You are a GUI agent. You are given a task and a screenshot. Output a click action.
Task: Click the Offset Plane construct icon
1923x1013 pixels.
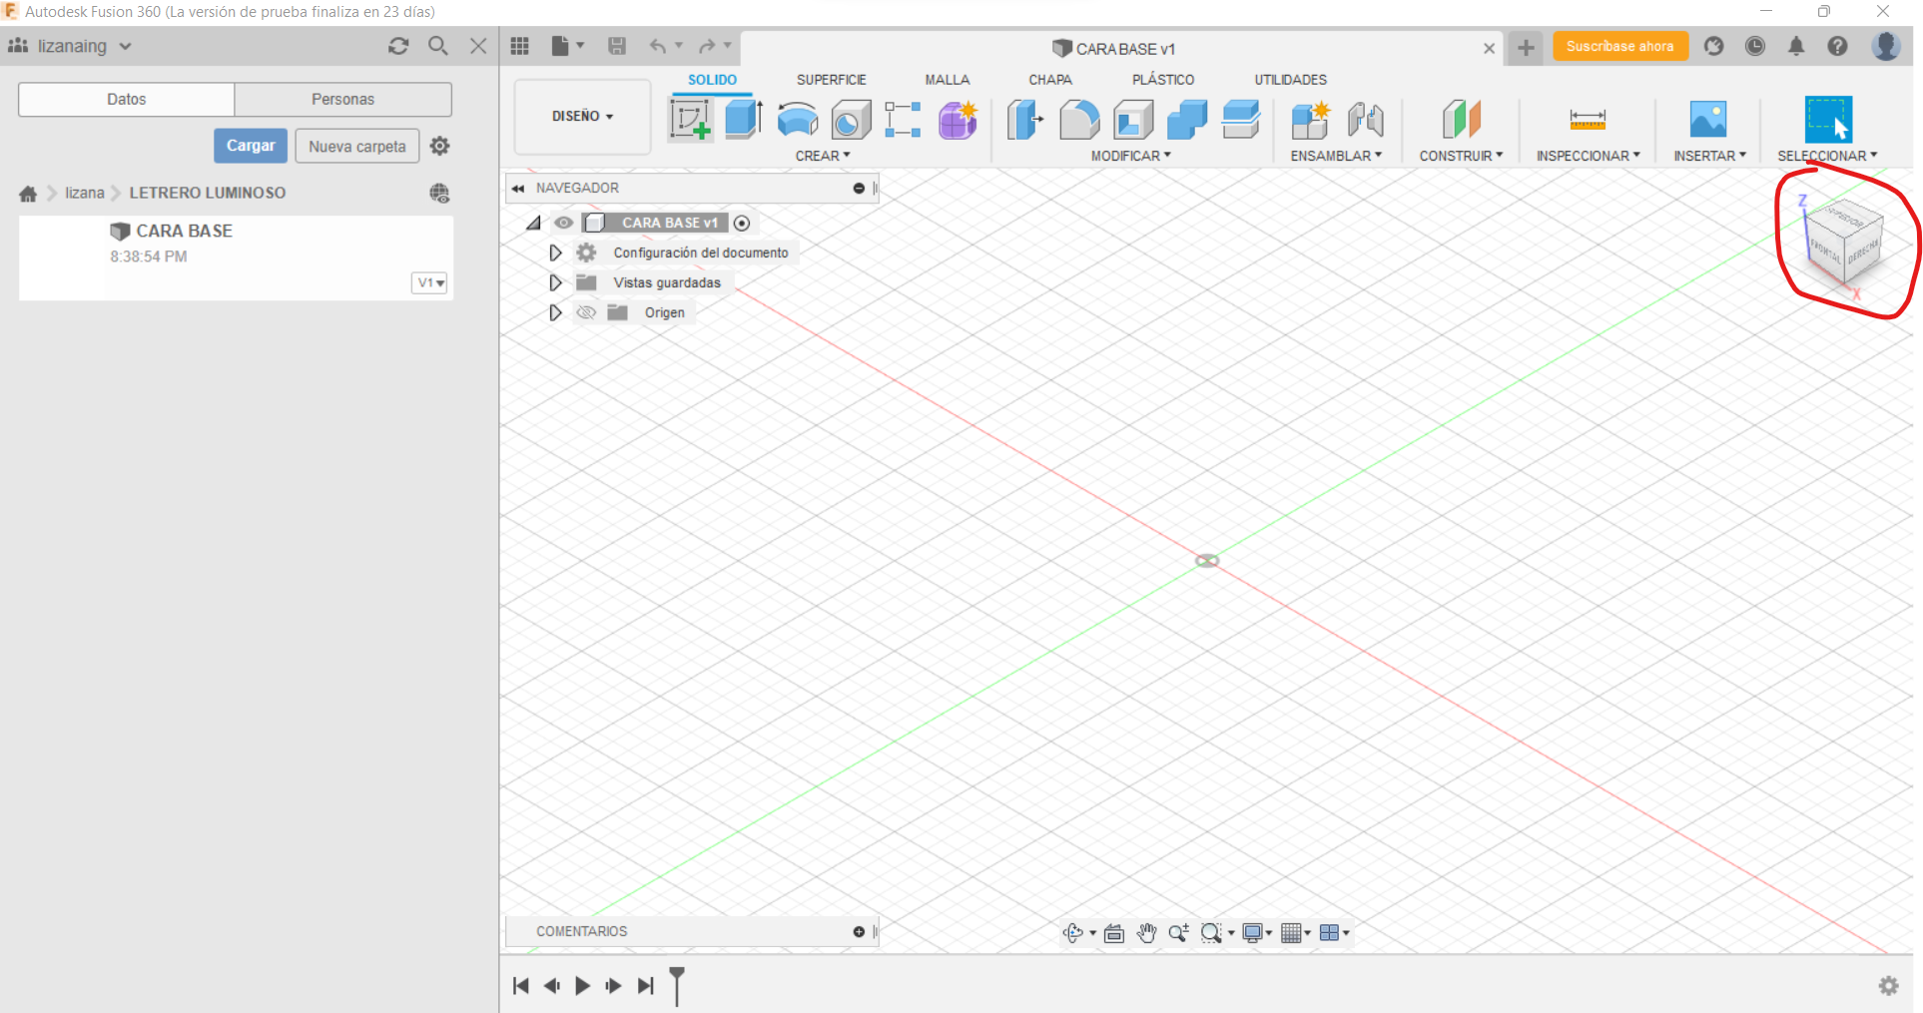pyautogui.click(x=1461, y=120)
